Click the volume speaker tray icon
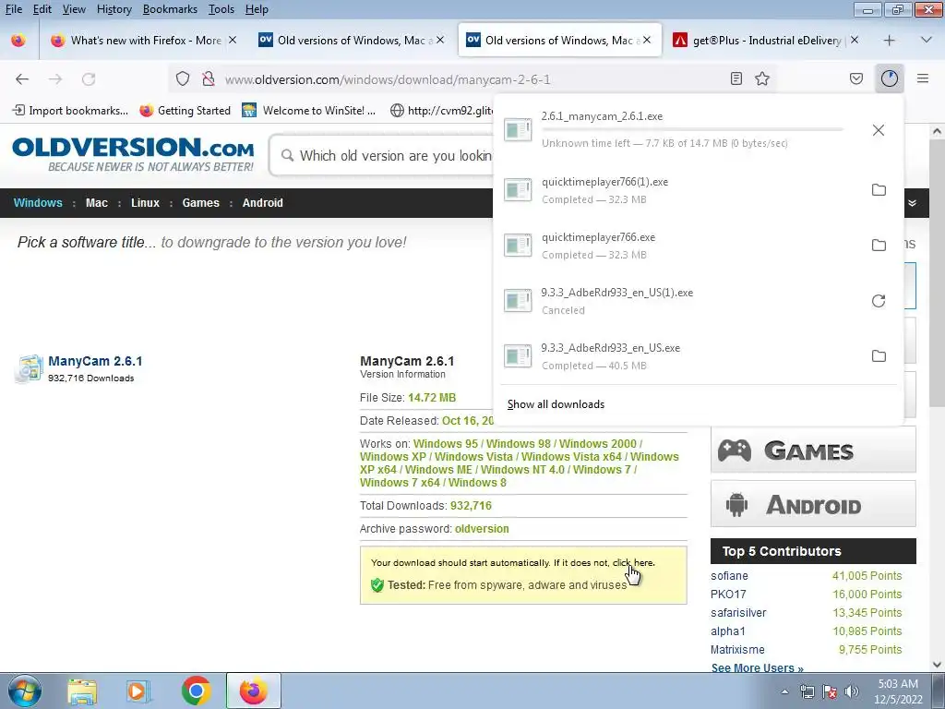 851,691
